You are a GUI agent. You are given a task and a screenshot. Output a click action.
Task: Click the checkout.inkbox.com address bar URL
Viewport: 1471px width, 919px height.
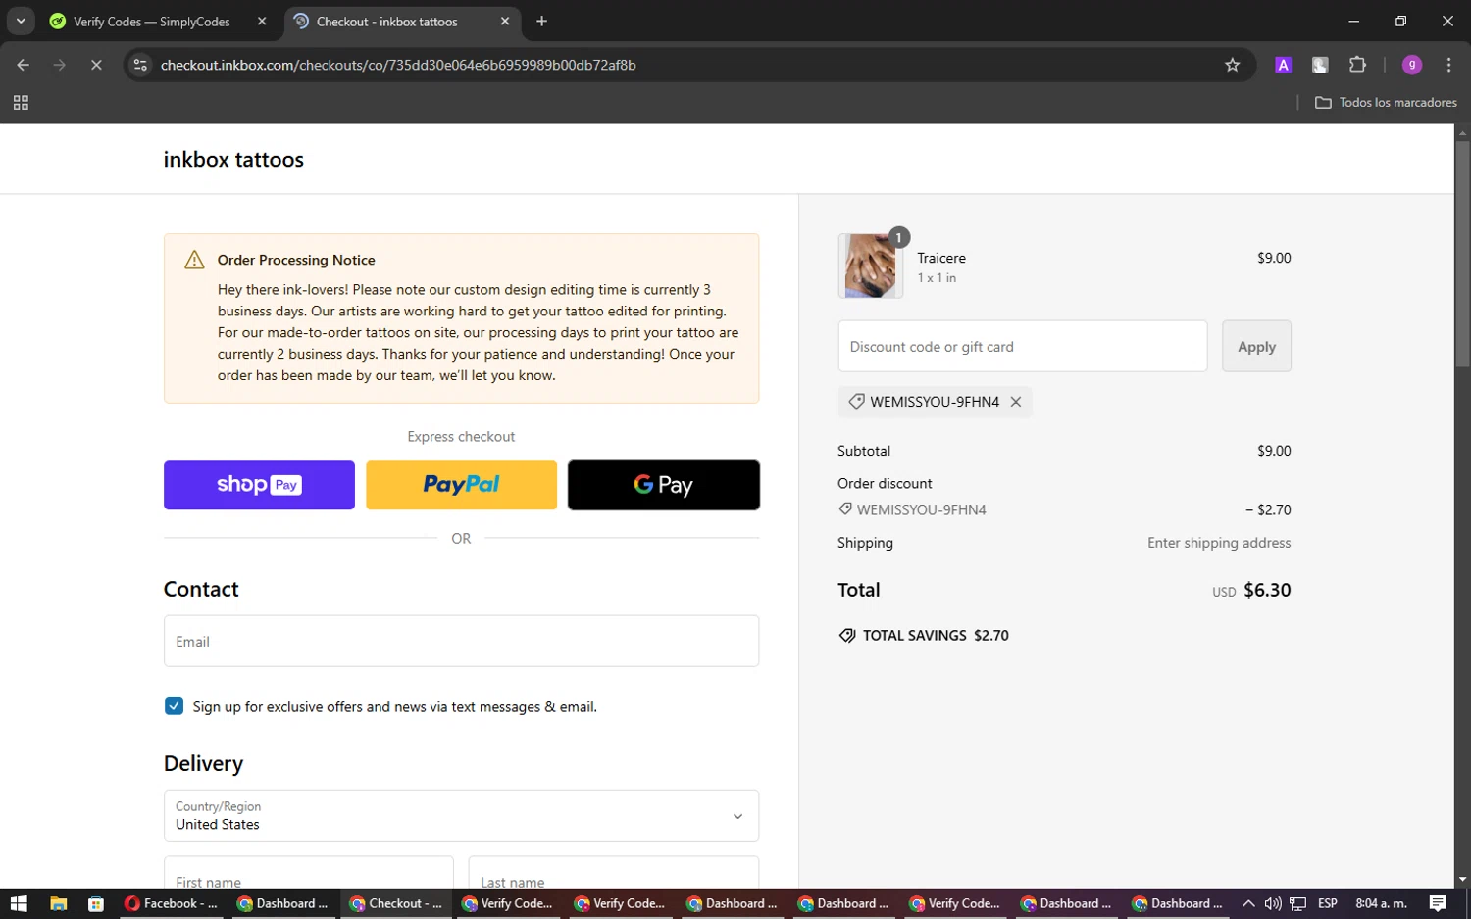[x=398, y=65]
